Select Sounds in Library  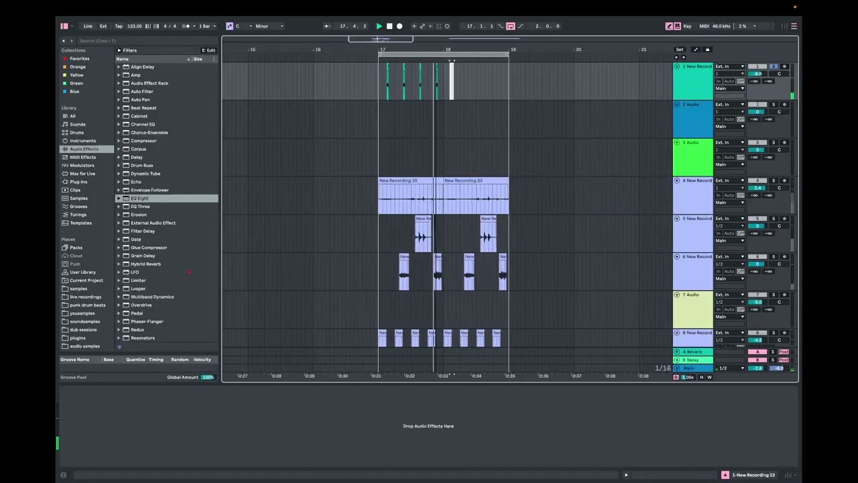(x=78, y=124)
